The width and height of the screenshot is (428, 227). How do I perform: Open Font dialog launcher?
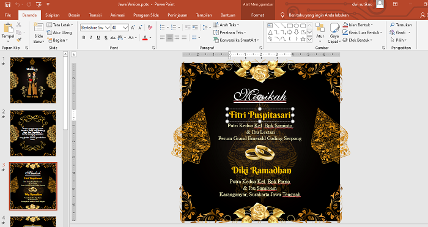click(x=153, y=48)
